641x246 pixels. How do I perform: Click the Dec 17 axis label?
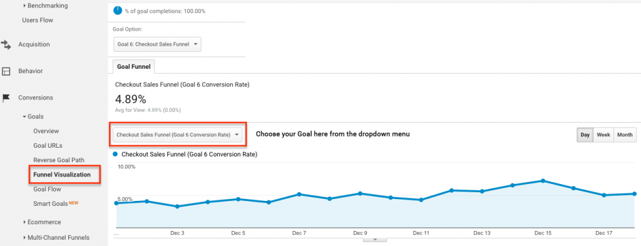click(604, 233)
